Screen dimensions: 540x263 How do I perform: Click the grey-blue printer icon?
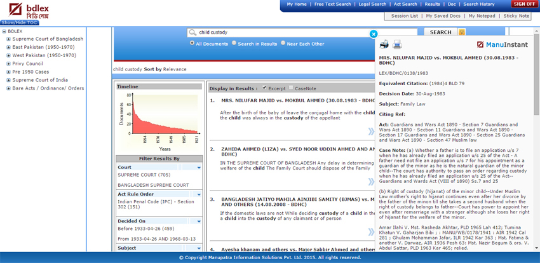[397, 44]
